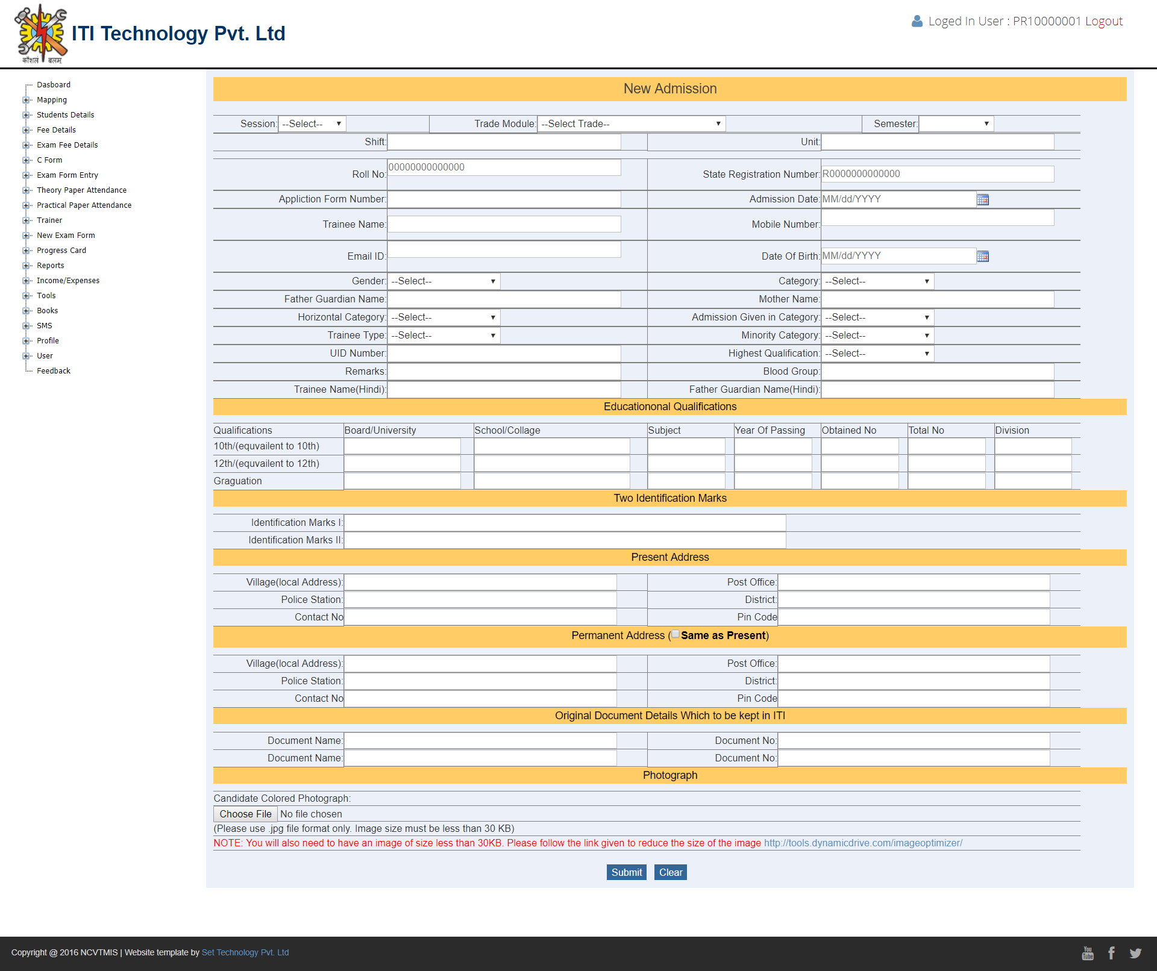Expand the Students Details plus icon
Image resolution: width=1157 pixels, height=971 pixels.
(26, 115)
